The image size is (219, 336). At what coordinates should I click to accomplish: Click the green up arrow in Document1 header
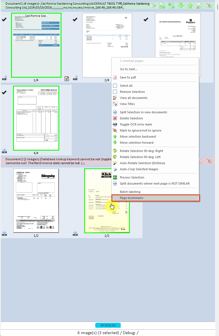pyautogui.click(x=190, y=5)
